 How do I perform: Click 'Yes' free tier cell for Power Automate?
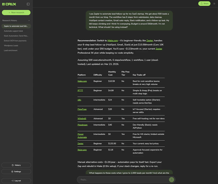click(x=123, y=134)
